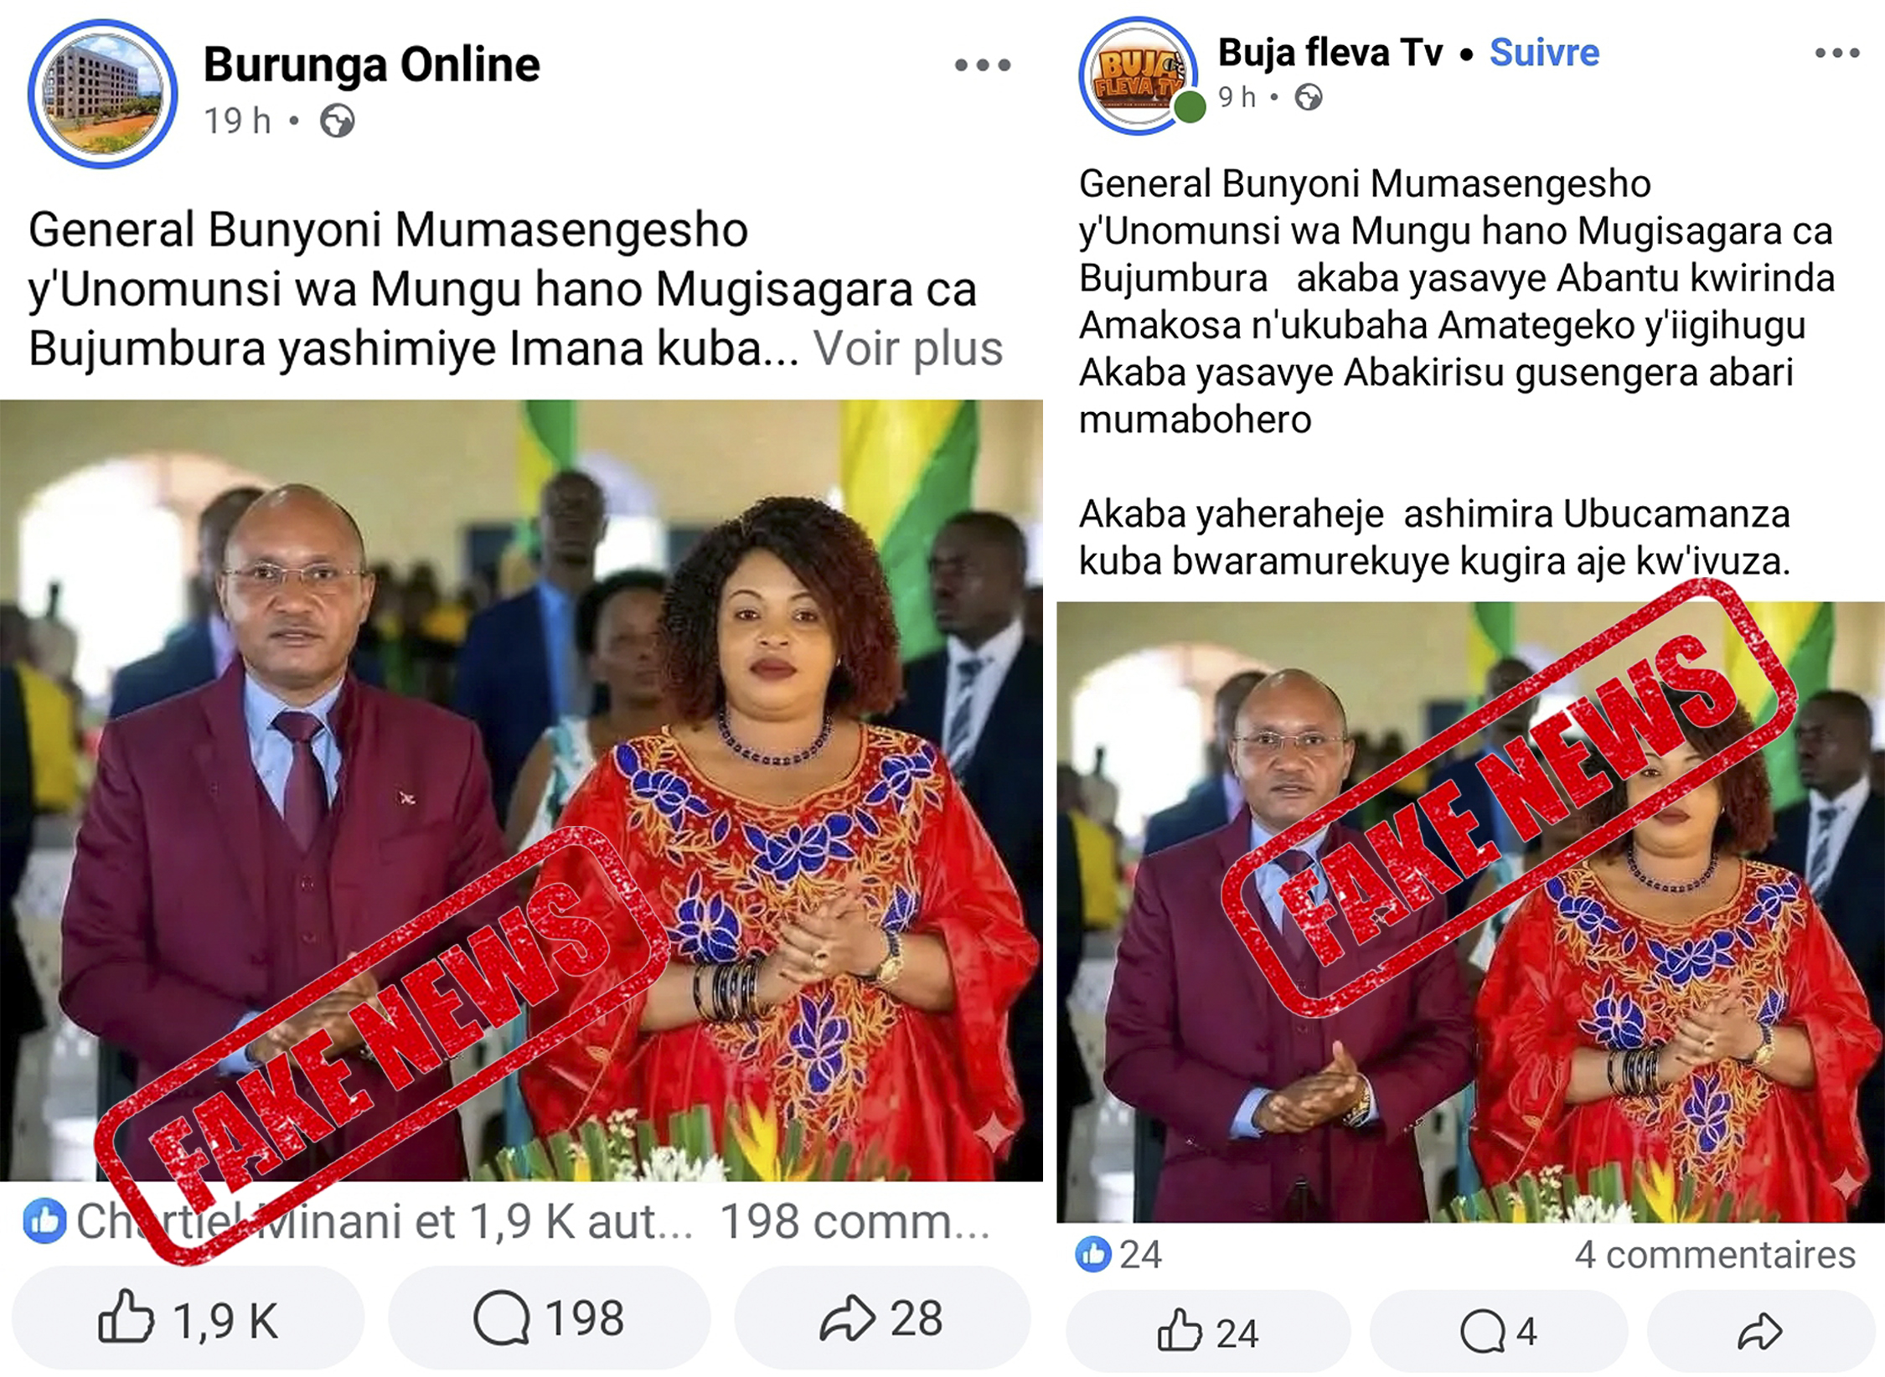This screenshot has width=1885, height=1377.
Task: Open three-dot menu on Burunga Online post
Action: (983, 65)
